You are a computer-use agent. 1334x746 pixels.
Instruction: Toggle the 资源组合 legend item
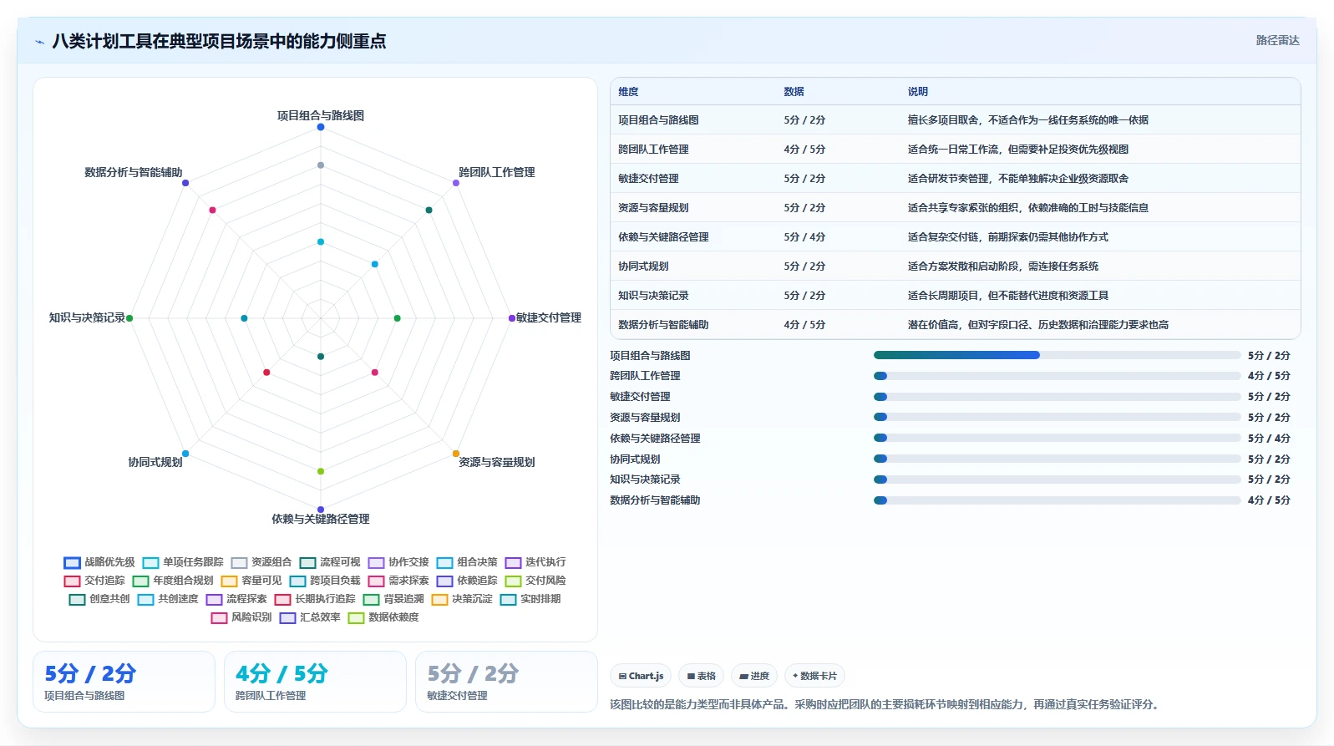261,562
